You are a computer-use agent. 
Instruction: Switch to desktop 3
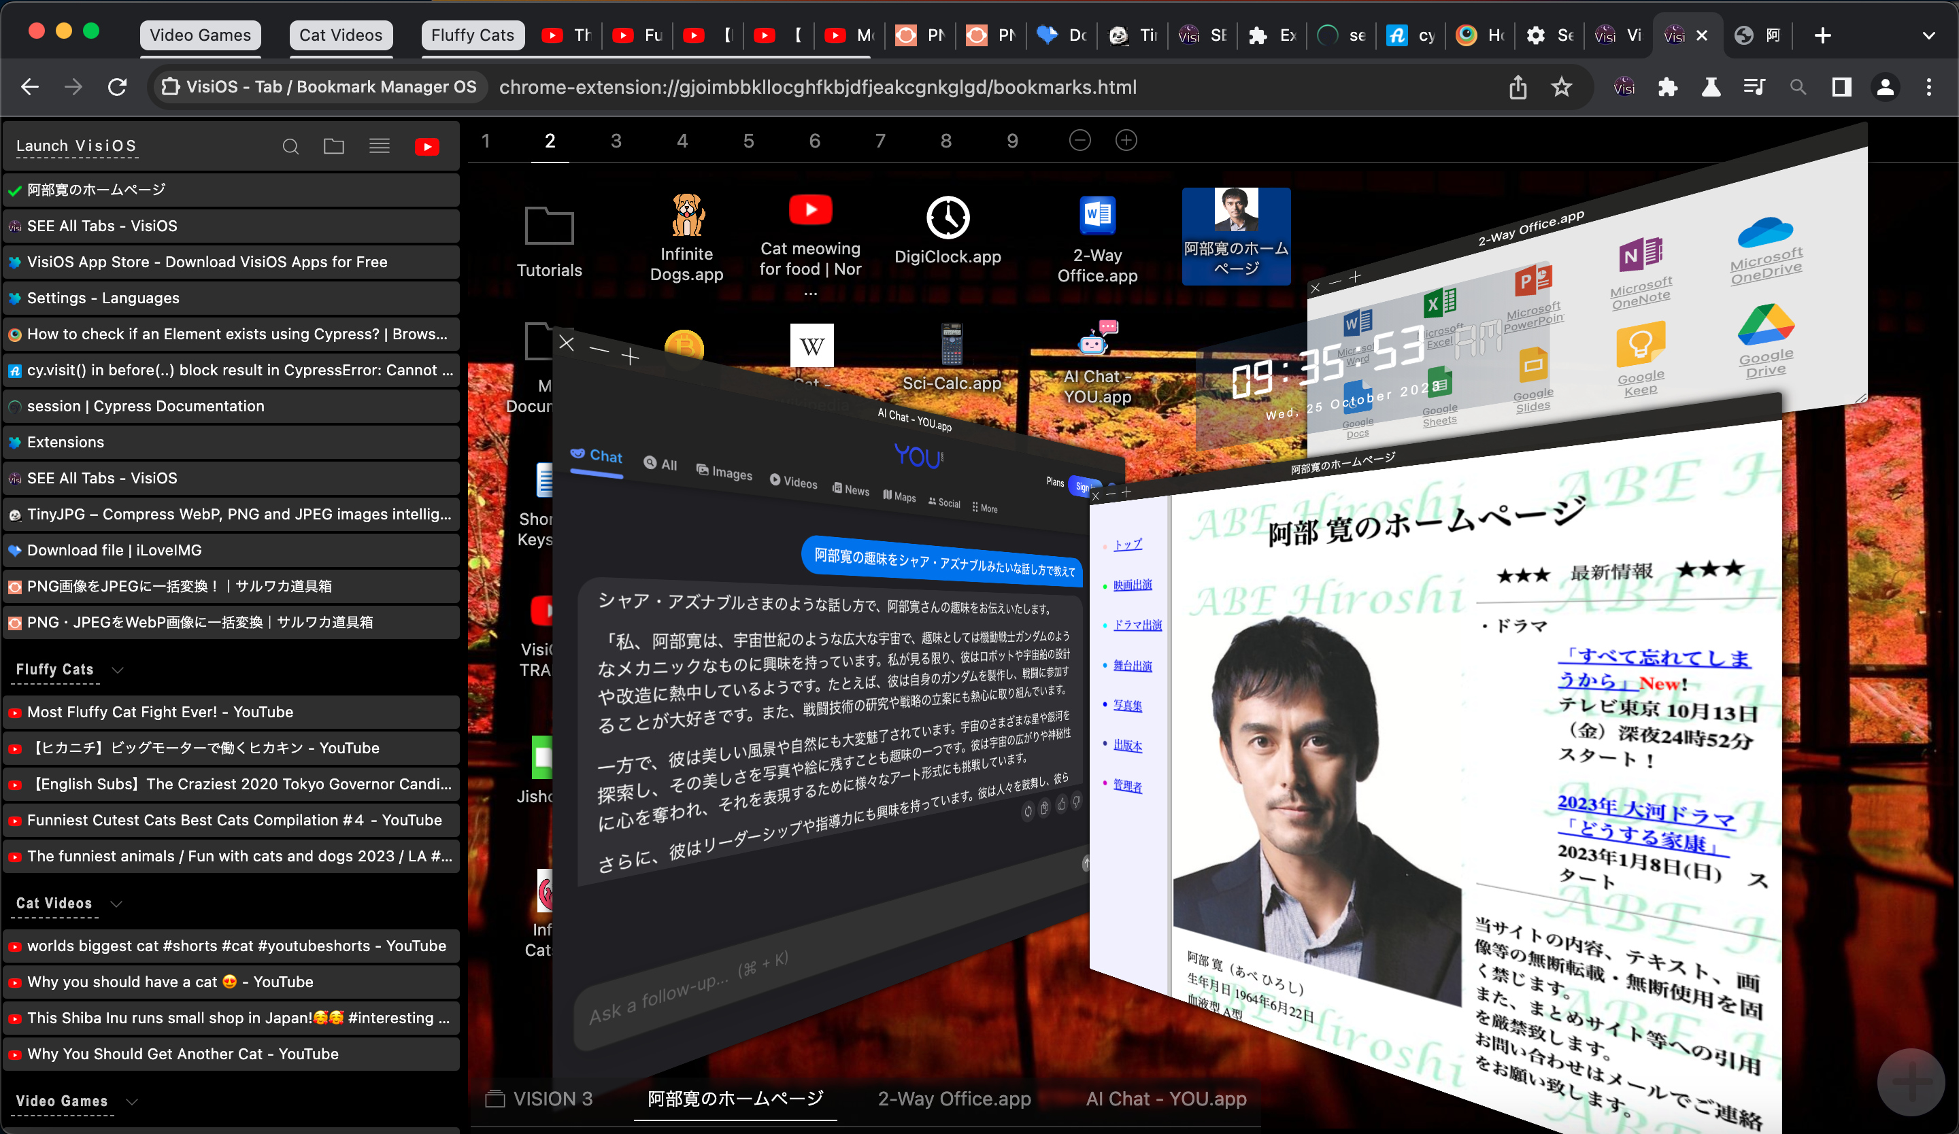pos(616,141)
